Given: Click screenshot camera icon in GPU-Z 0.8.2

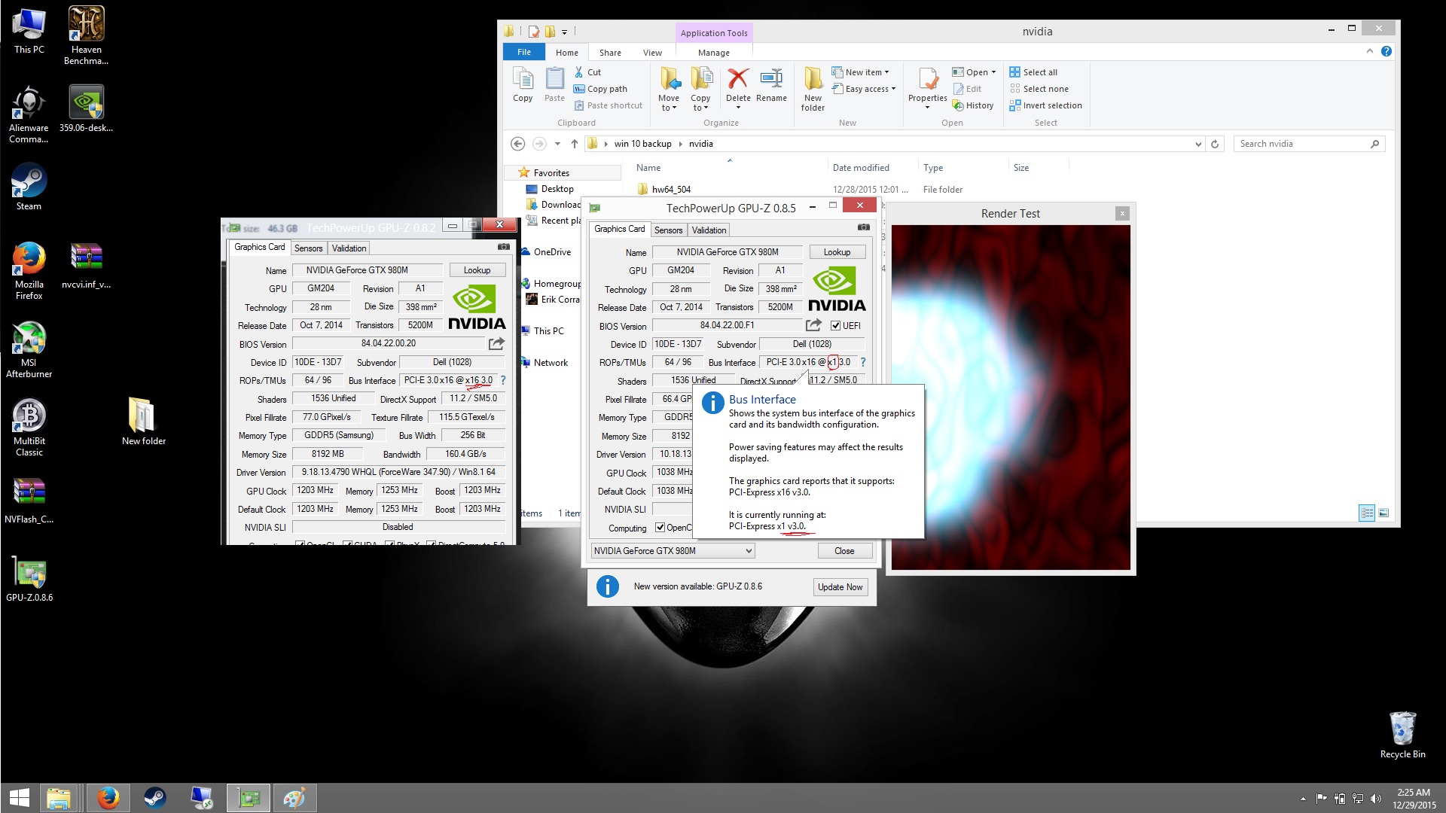Looking at the screenshot, I should point(503,246).
